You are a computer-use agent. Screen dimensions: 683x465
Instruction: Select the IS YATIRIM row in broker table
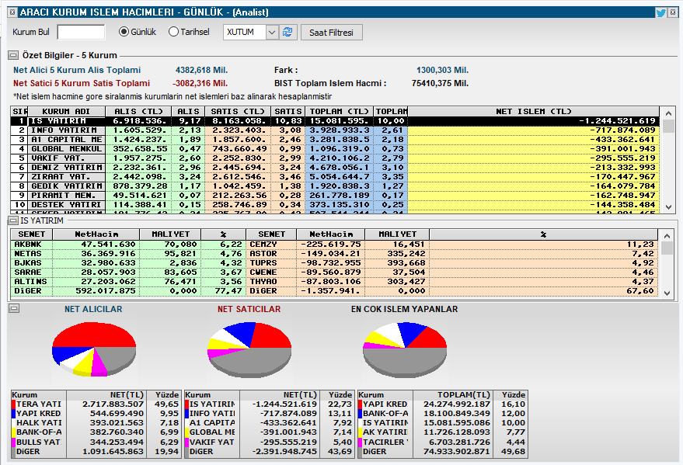pyautogui.click(x=335, y=121)
